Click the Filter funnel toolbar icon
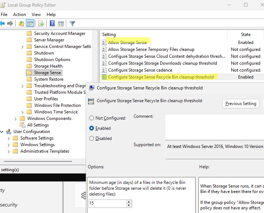This screenshot has height=213, width=264. pos(72,24)
